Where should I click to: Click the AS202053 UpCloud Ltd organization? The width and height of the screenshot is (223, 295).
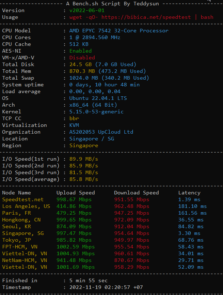[101, 132]
